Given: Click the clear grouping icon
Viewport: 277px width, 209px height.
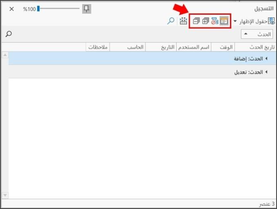Looking at the screenshot, I should coord(215,21).
